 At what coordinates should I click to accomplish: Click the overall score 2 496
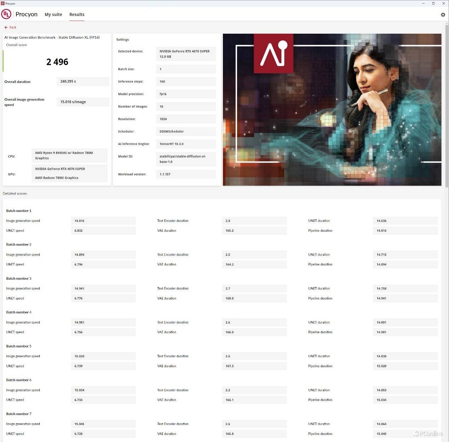click(57, 62)
